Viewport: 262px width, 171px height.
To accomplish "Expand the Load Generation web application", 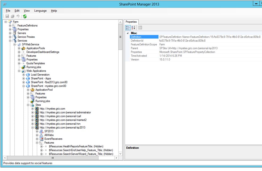I will pos(24,74).
